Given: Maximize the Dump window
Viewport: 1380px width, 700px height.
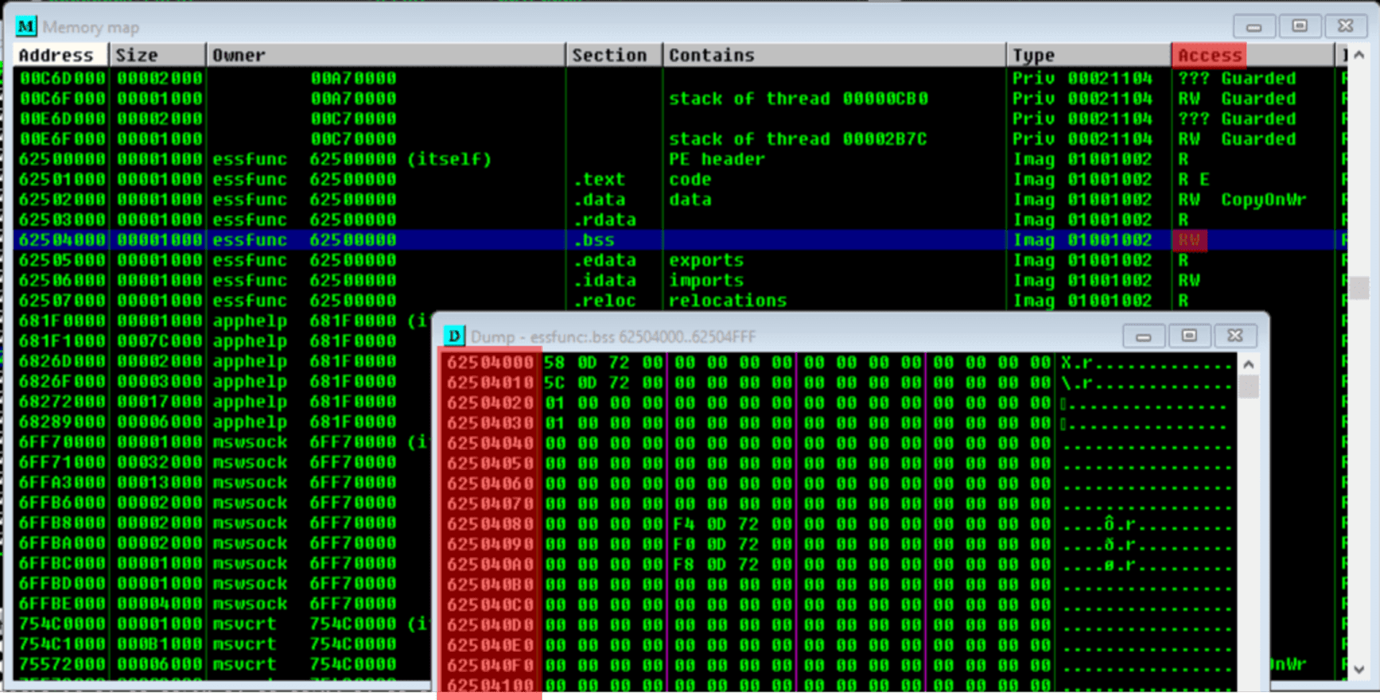Looking at the screenshot, I should pos(1190,336).
